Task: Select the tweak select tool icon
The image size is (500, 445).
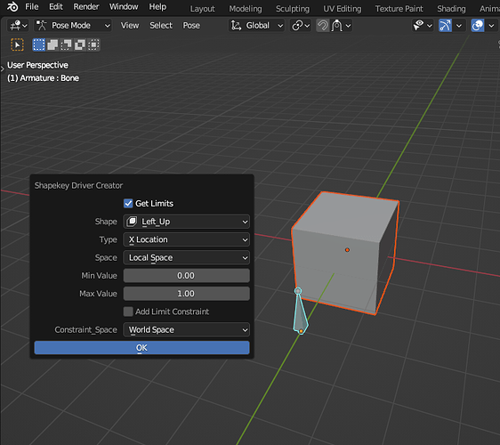Action: click(x=17, y=45)
